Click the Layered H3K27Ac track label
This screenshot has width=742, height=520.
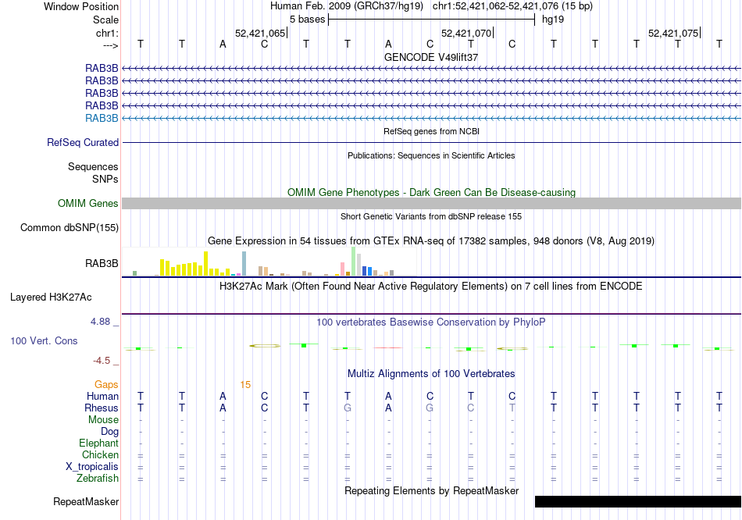[x=51, y=297]
